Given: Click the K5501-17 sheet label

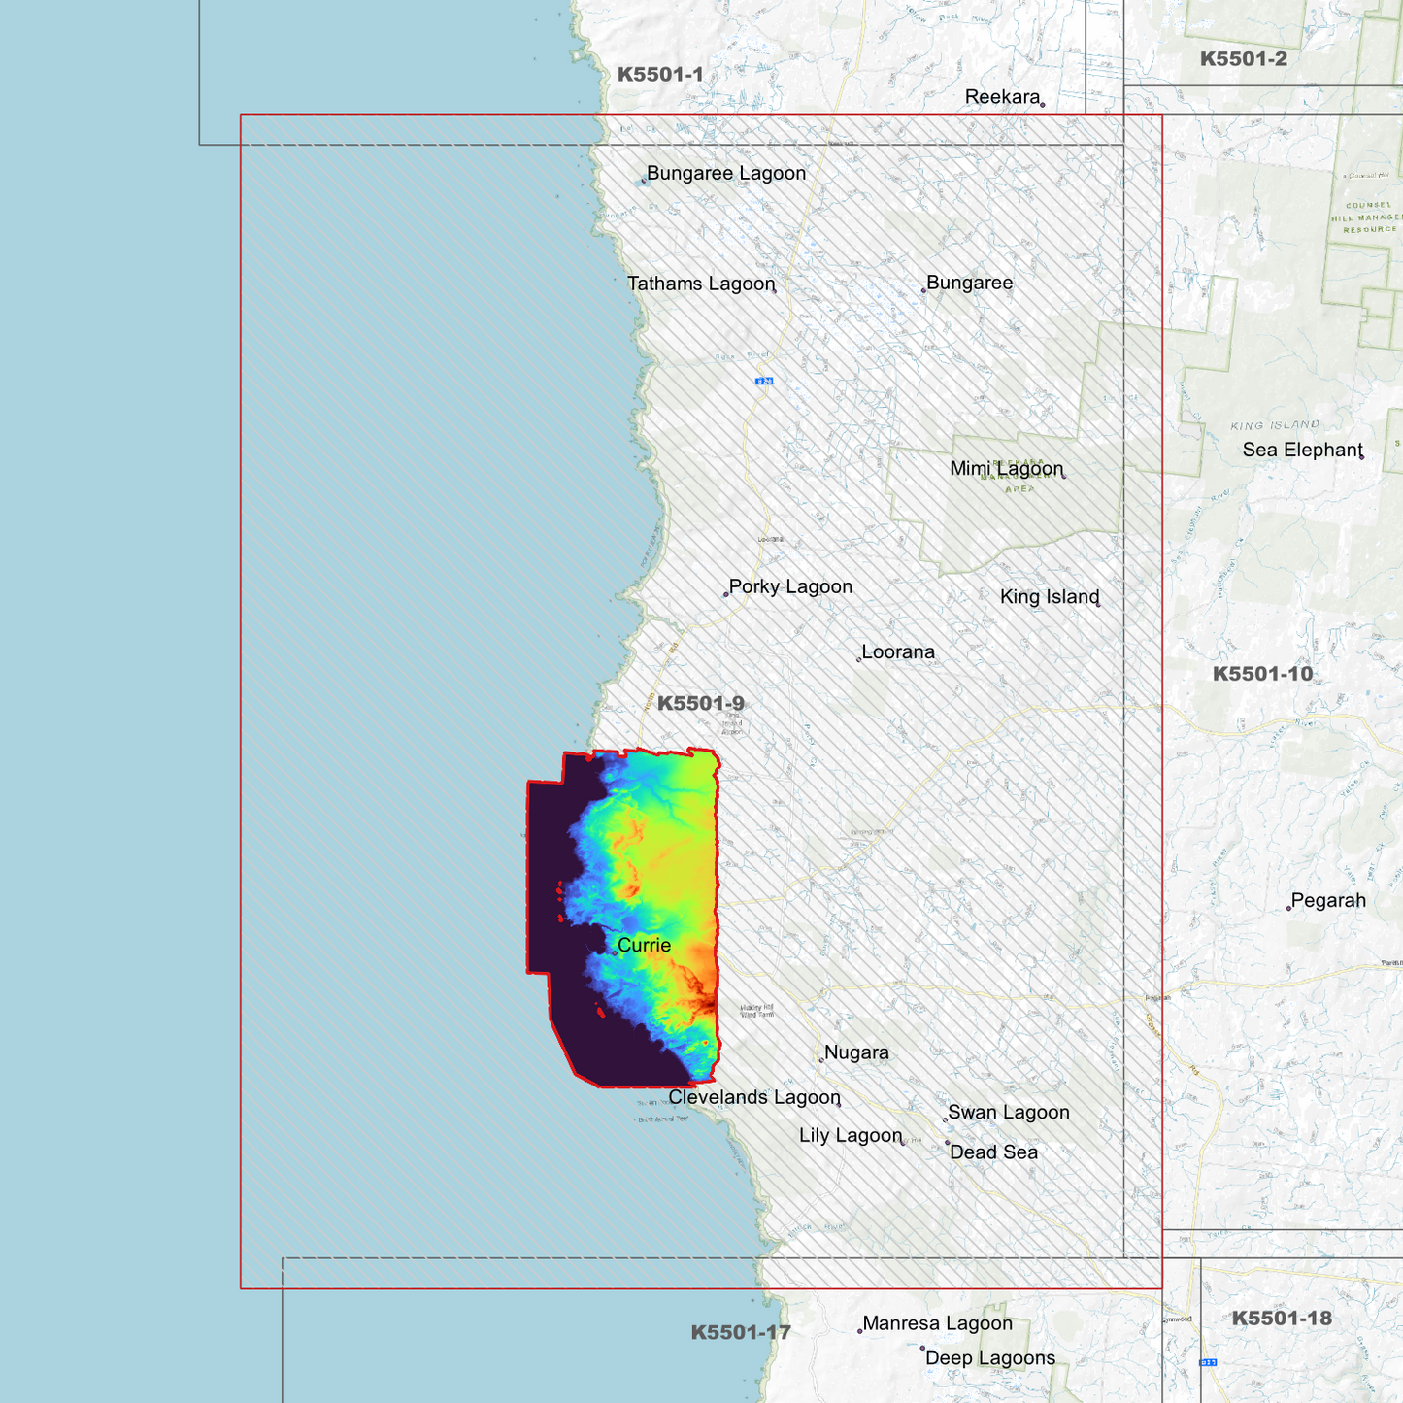Looking at the screenshot, I should 742,1331.
